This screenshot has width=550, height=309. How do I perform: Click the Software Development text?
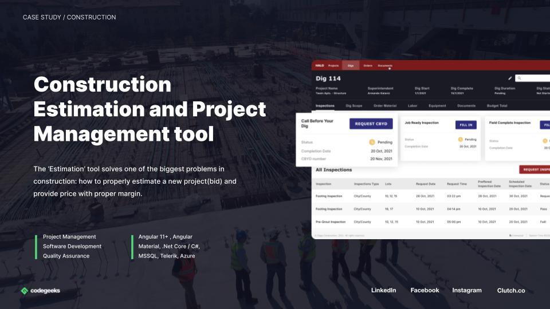[72, 246]
